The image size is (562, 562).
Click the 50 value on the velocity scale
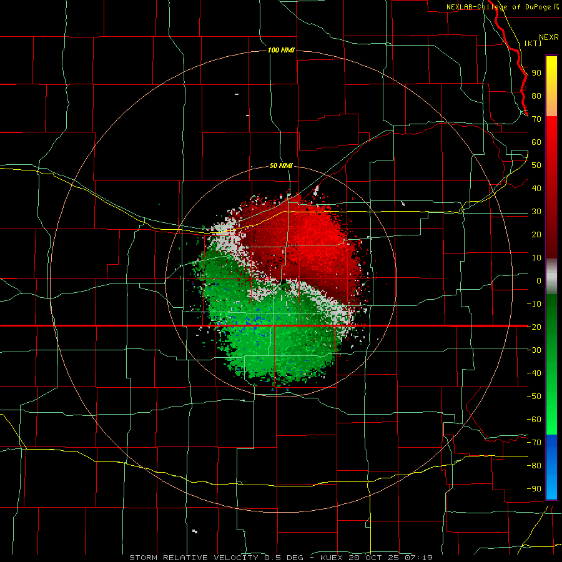click(536, 165)
